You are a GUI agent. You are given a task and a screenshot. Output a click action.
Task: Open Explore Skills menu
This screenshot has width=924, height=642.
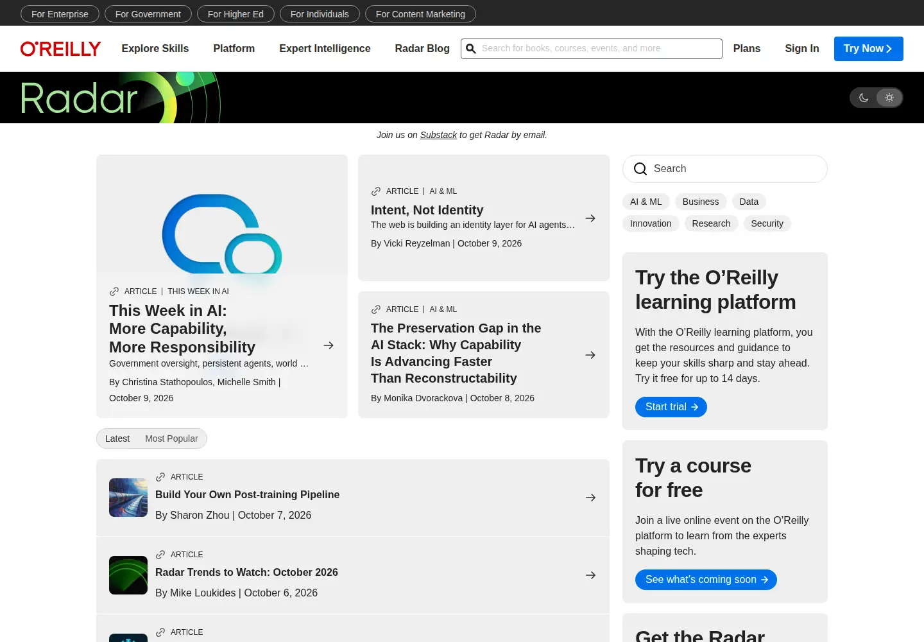pyautogui.click(x=155, y=49)
